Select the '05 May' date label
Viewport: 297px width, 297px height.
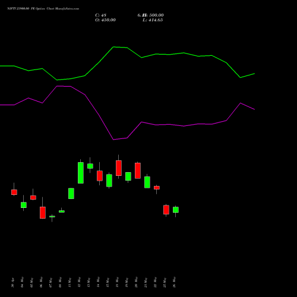coord(32,283)
